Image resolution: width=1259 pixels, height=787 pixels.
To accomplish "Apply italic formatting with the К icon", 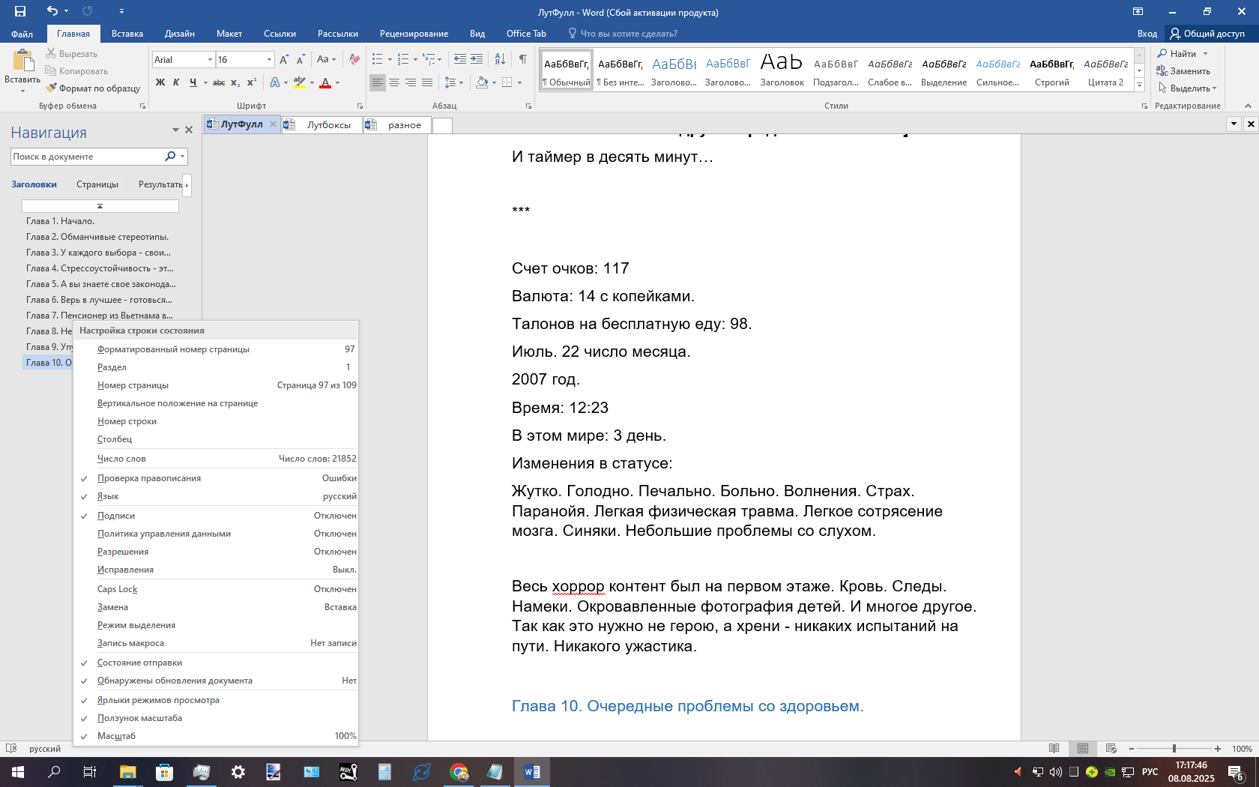I will pyautogui.click(x=176, y=82).
